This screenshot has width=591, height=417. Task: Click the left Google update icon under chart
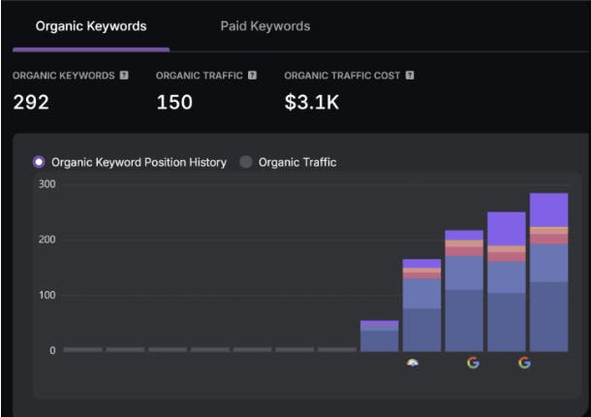tap(473, 363)
